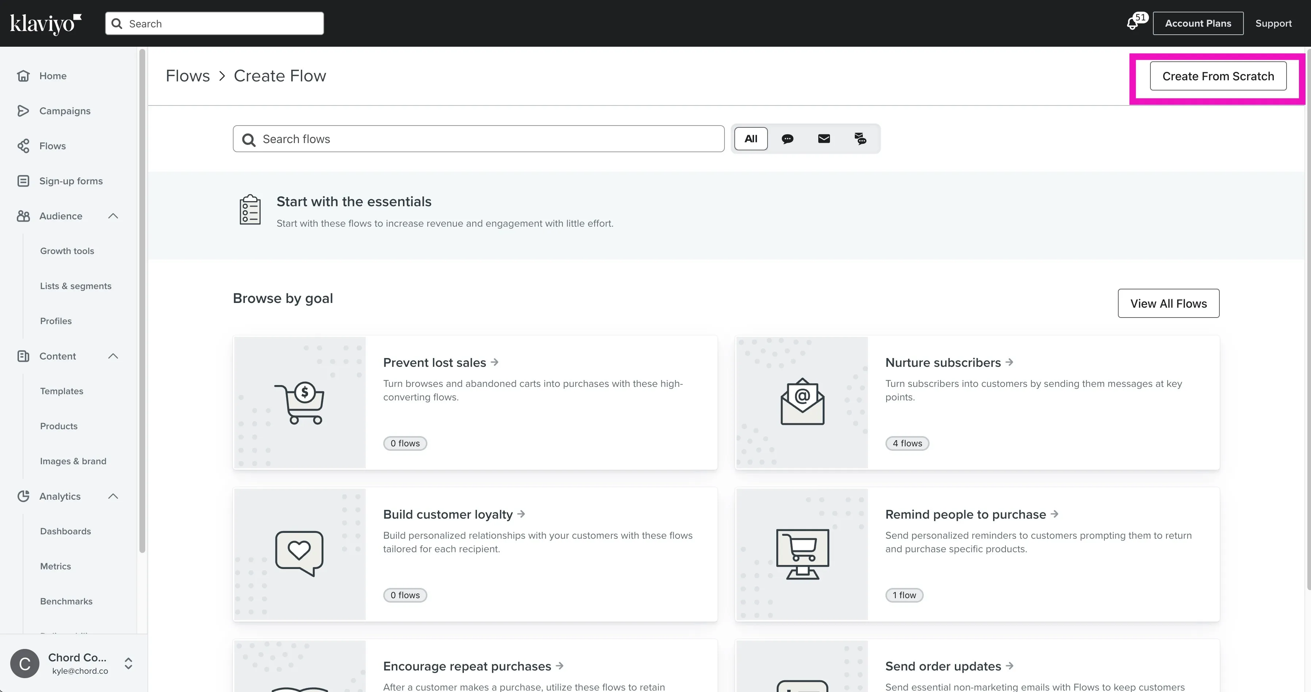Click the Audience people icon
This screenshot has height=692, width=1311.
click(23, 216)
